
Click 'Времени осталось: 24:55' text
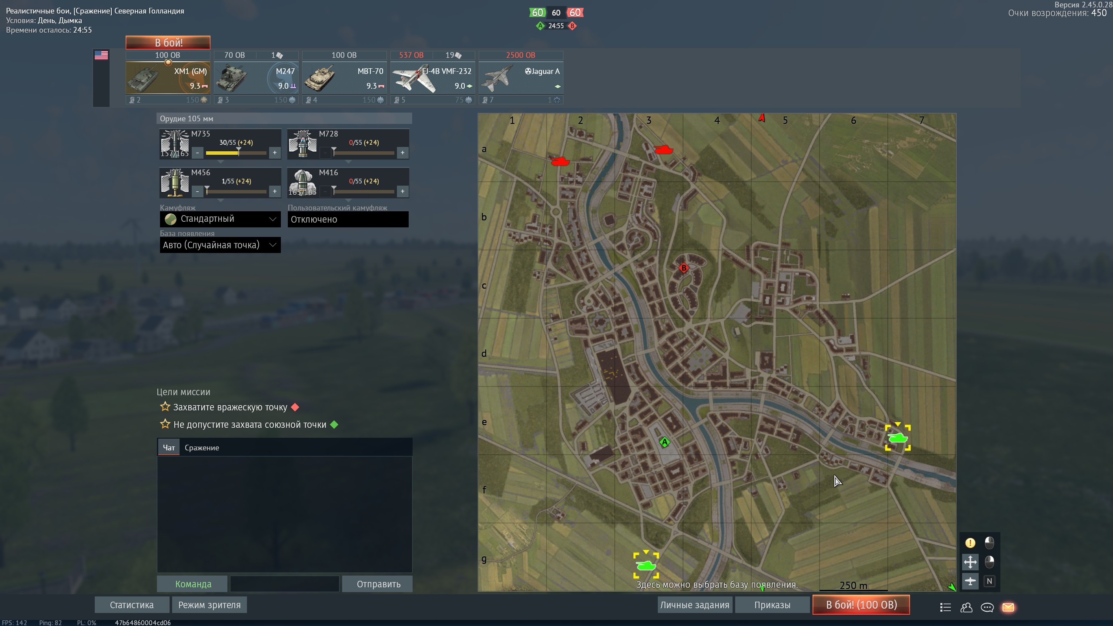(49, 30)
